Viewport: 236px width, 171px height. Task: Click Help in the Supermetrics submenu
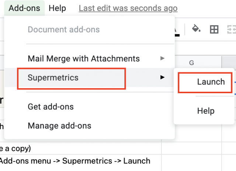click(x=206, y=110)
